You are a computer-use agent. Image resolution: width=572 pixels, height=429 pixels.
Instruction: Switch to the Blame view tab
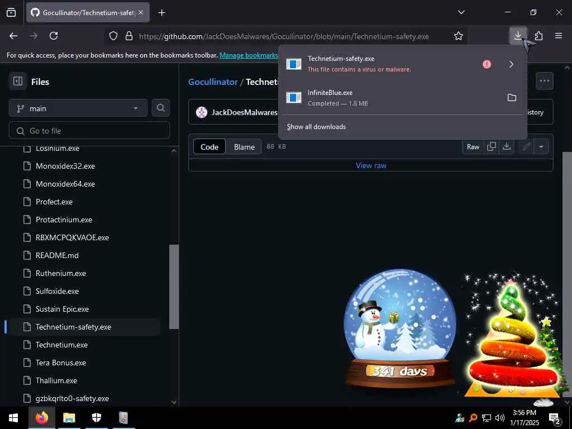point(244,147)
